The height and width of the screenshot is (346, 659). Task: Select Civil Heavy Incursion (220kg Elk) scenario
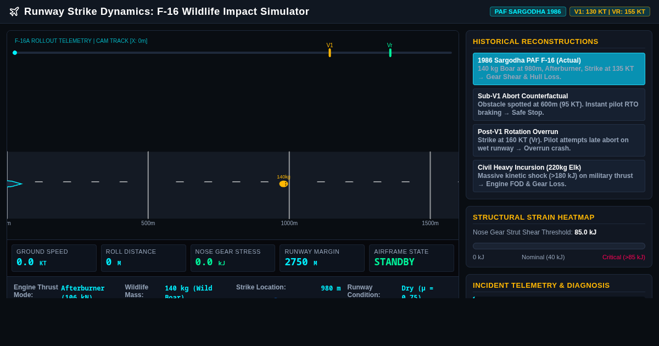tap(559, 176)
